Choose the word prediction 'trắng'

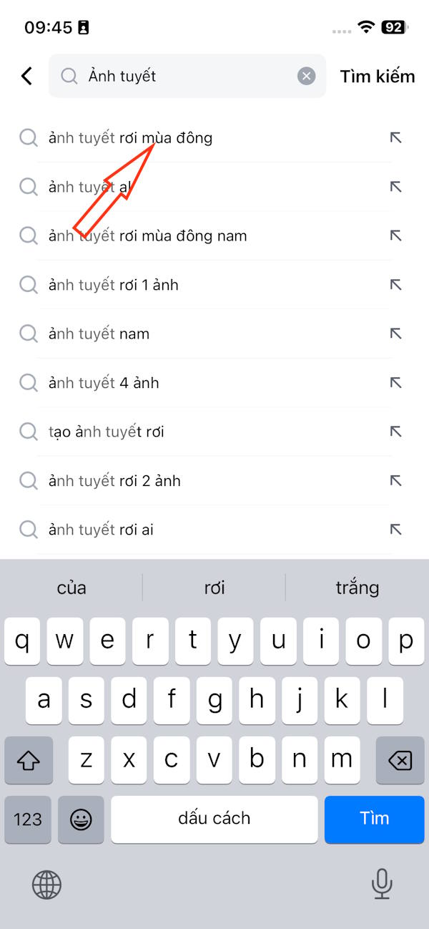(x=357, y=587)
